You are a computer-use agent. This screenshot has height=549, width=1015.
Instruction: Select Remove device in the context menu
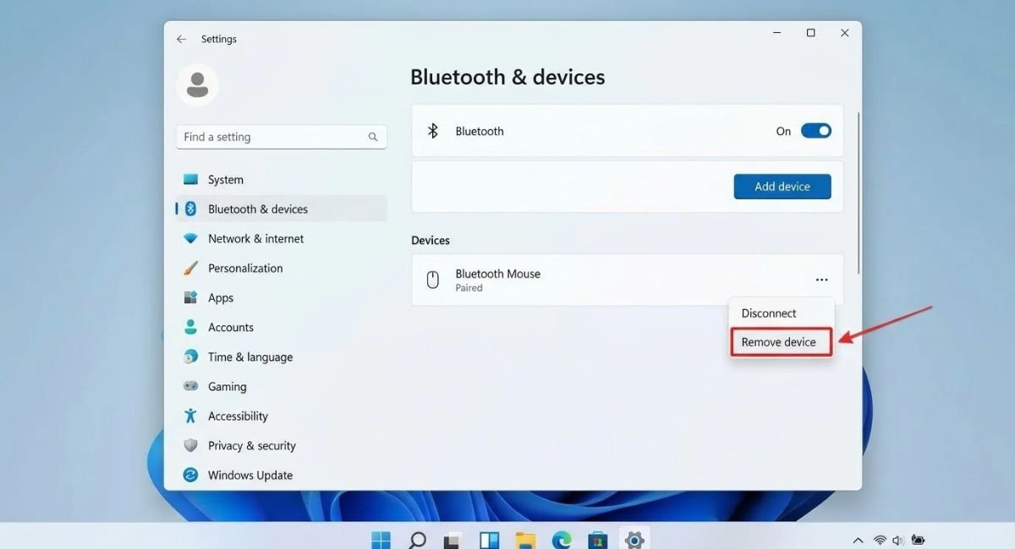point(782,342)
